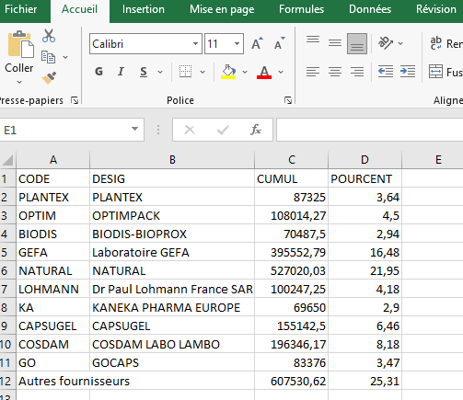Toggle bottom align icon
Image resolution: width=463 pixels, height=400 pixels.
357,43
